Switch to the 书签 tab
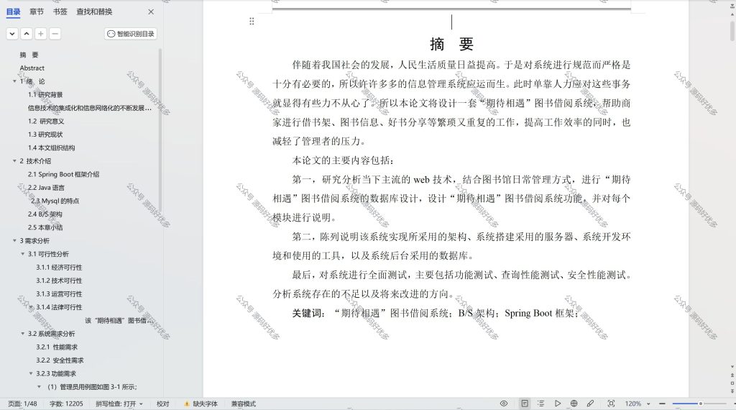 click(x=60, y=12)
